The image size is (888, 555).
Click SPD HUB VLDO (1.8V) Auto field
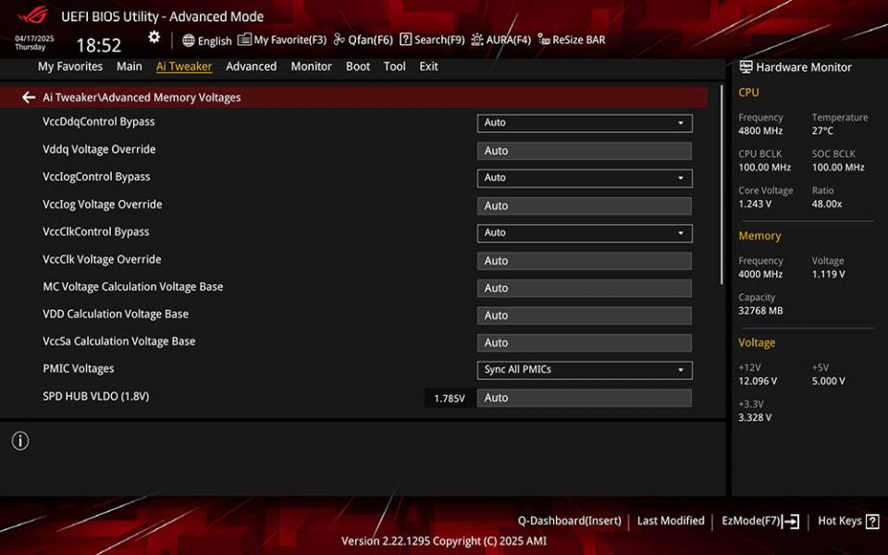(585, 398)
